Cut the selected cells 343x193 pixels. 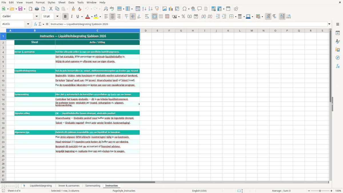point(51,9)
